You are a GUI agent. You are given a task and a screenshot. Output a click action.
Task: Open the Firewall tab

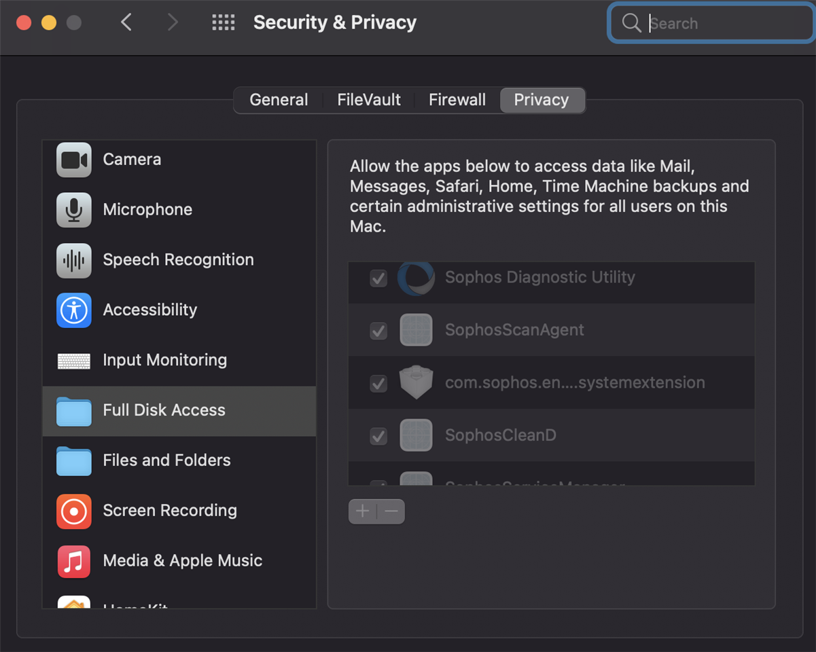pos(457,100)
